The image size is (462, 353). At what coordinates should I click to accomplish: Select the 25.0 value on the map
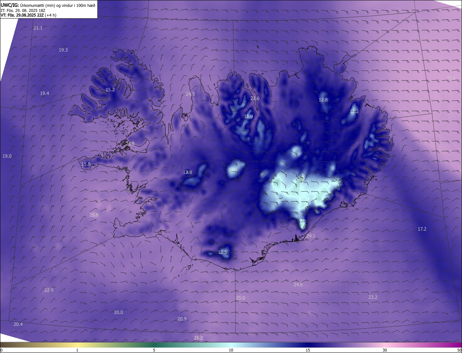pos(240,298)
